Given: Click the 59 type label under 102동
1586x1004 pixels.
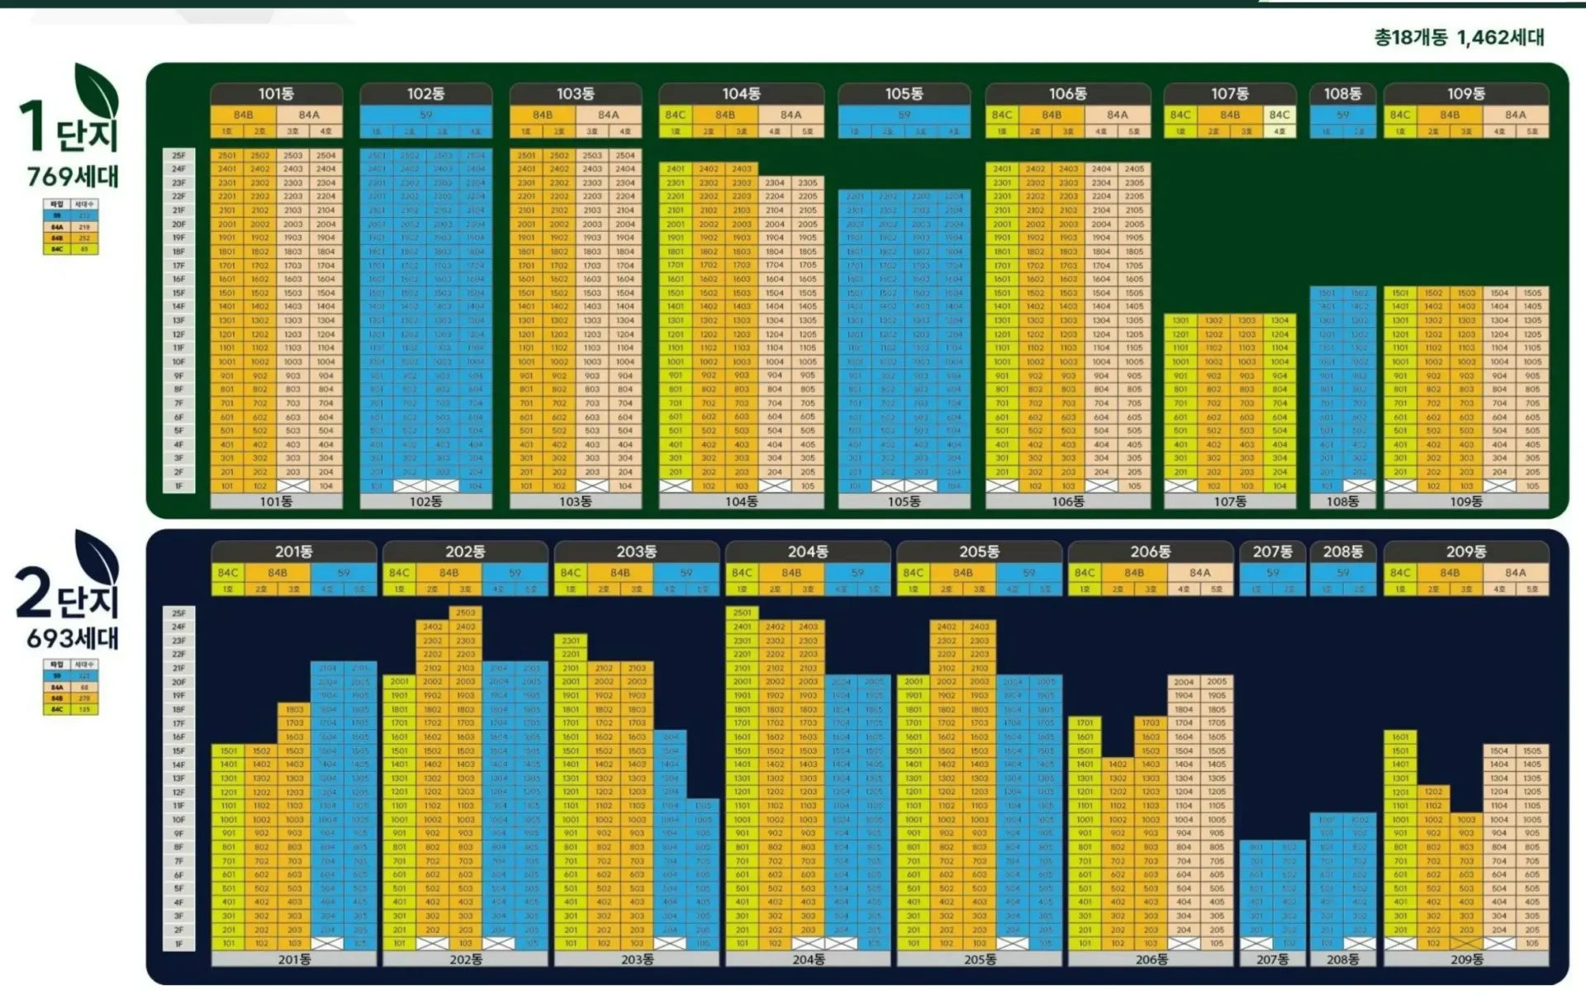Looking at the screenshot, I should point(425,115).
